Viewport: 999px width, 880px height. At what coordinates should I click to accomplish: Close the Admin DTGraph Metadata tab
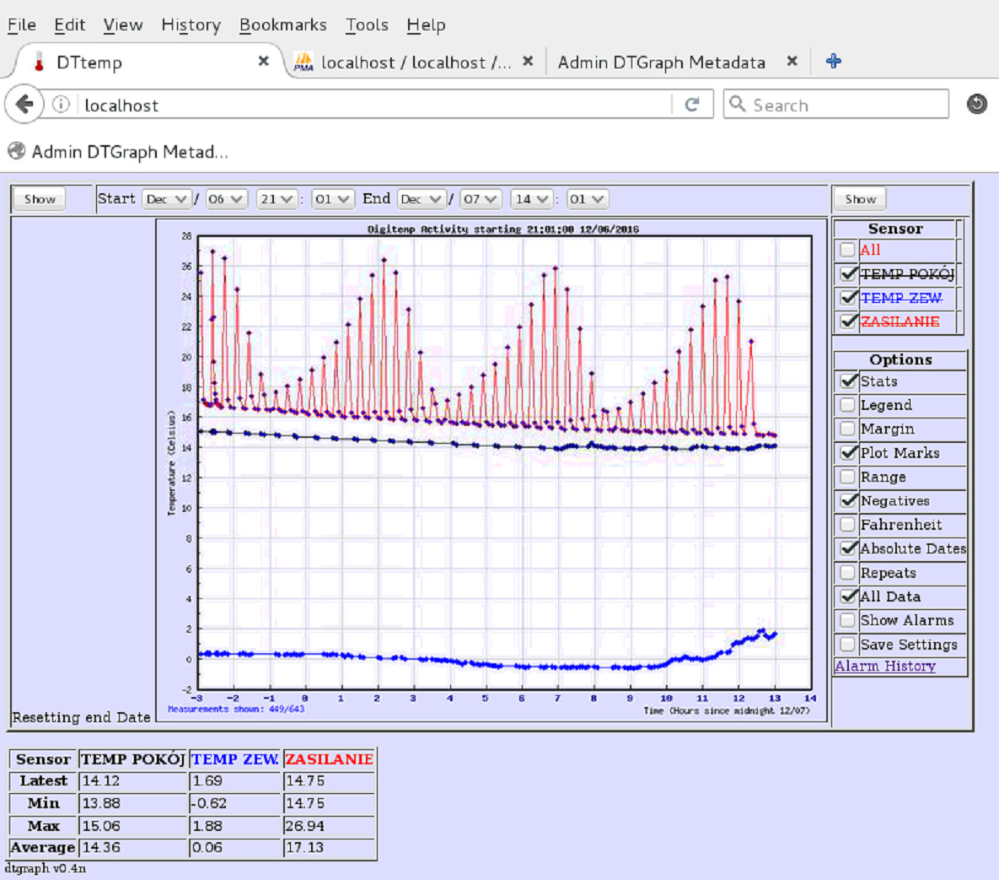click(x=792, y=62)
